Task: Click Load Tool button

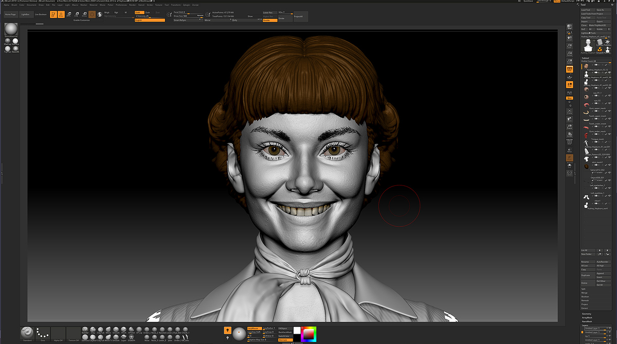Action: [x=587, y=10]
